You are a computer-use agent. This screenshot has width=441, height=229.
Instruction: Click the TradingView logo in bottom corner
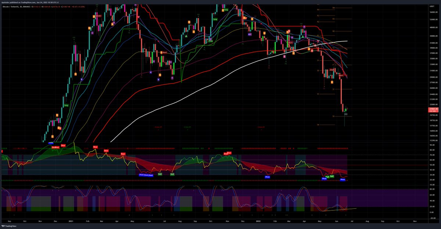pos(8,226)
